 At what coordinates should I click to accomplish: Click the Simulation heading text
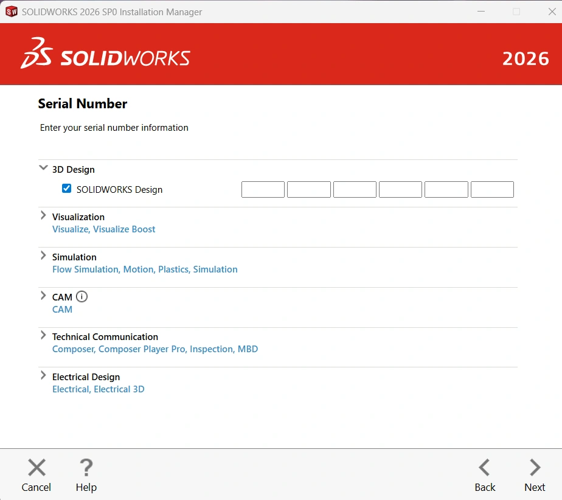[x=74, y=257]
